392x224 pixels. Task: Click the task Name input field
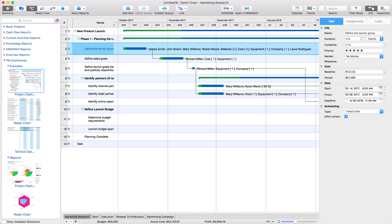click(x=364, y=33)
